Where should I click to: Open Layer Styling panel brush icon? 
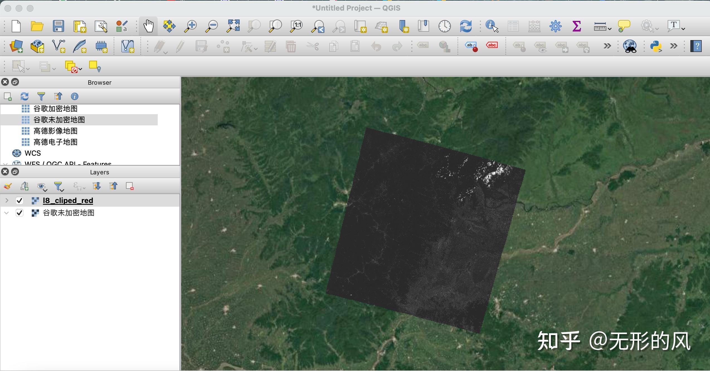click(8, 186)
